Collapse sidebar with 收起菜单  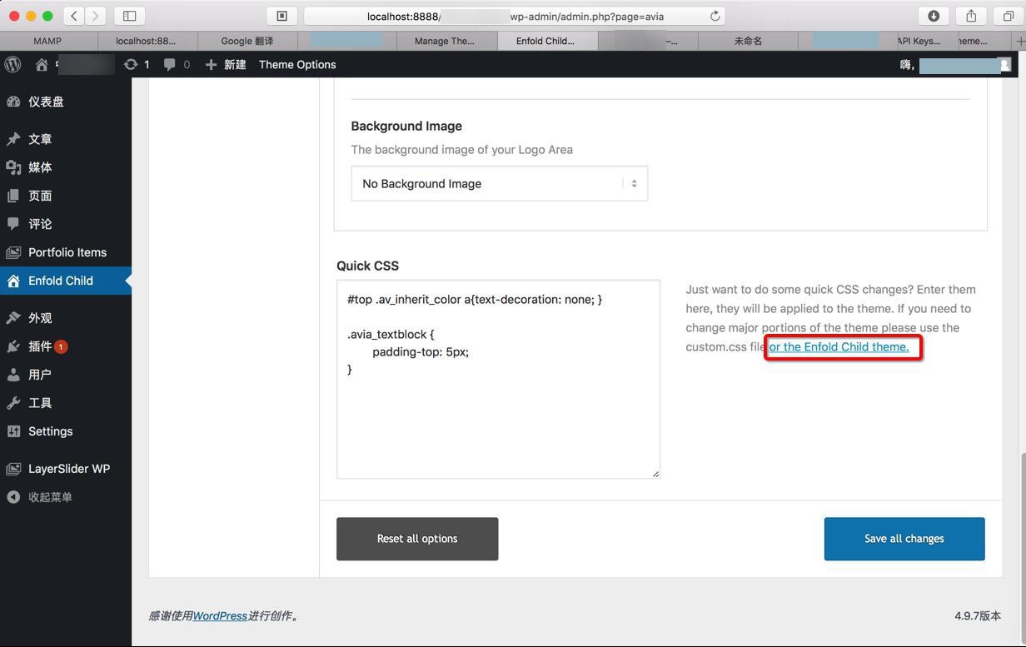click(x=66, y=497)
